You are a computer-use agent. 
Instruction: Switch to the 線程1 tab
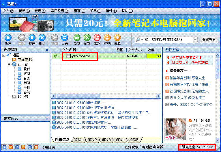point(78,140)
